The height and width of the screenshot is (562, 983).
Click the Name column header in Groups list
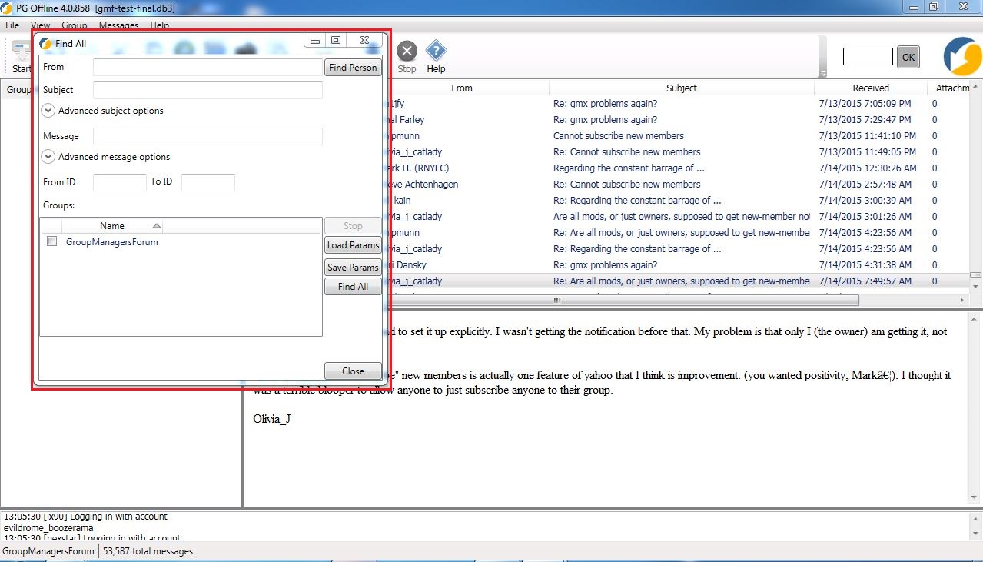pyautogui.click(x=112, y=226)
